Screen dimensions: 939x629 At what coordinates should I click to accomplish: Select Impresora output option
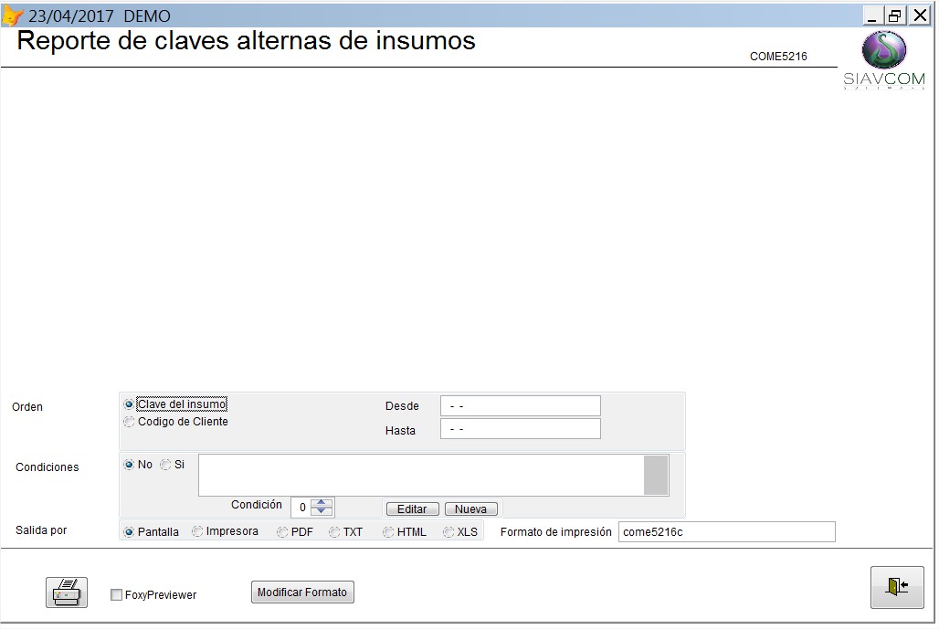point(197,531)
